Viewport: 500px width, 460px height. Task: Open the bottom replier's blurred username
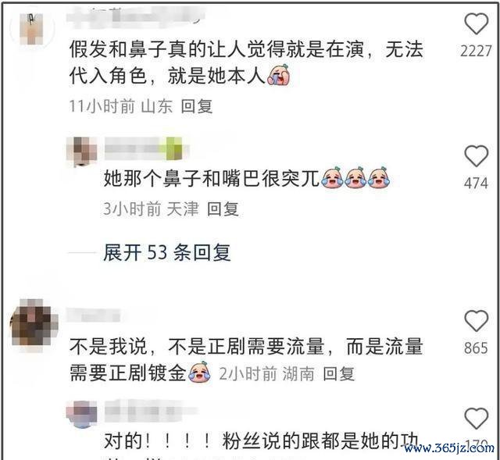pyautogui.click(x=151, y=411)
